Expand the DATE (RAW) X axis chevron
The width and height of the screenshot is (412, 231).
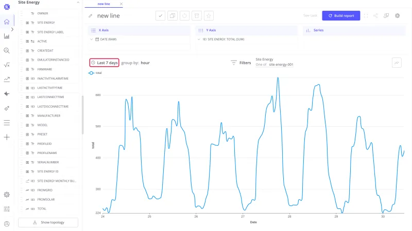[x=92, y=40]
